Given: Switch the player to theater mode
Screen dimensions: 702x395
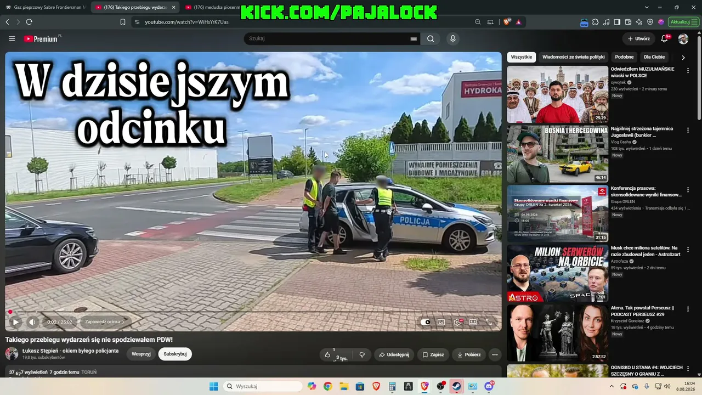Looking at the screenshot, I should [473, 322].
